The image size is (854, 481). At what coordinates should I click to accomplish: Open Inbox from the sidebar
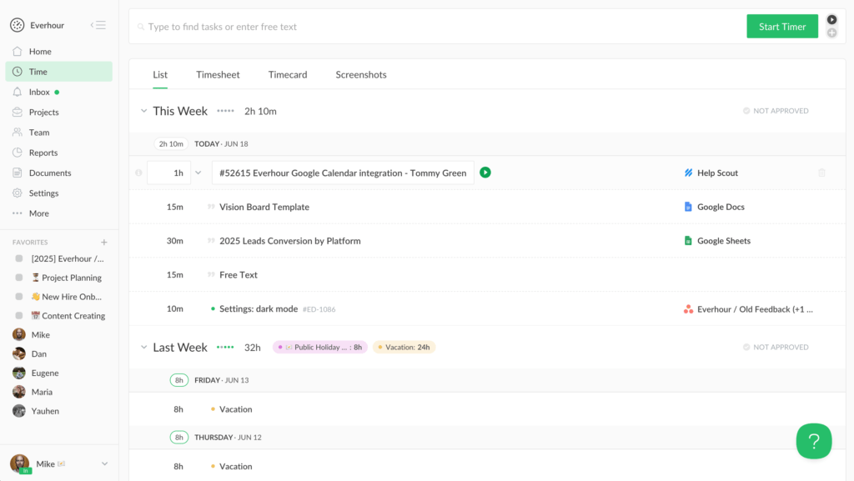39,92
